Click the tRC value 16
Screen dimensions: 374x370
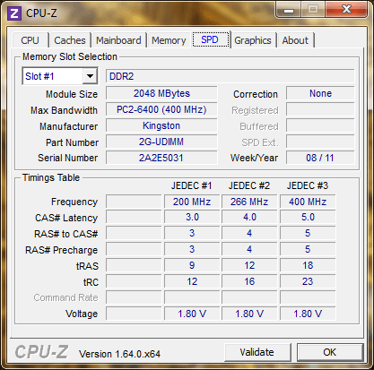pos(249,281)
